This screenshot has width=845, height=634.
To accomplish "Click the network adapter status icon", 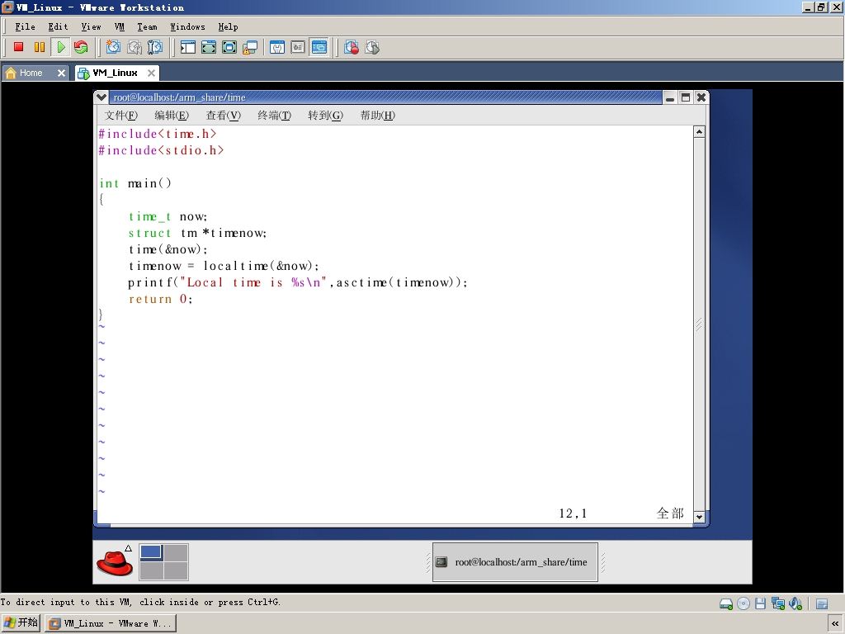I will 777,603.
